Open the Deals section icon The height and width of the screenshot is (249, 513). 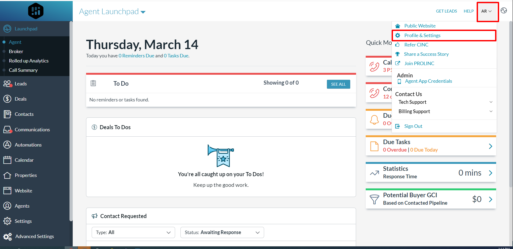[x=7, y=99]
